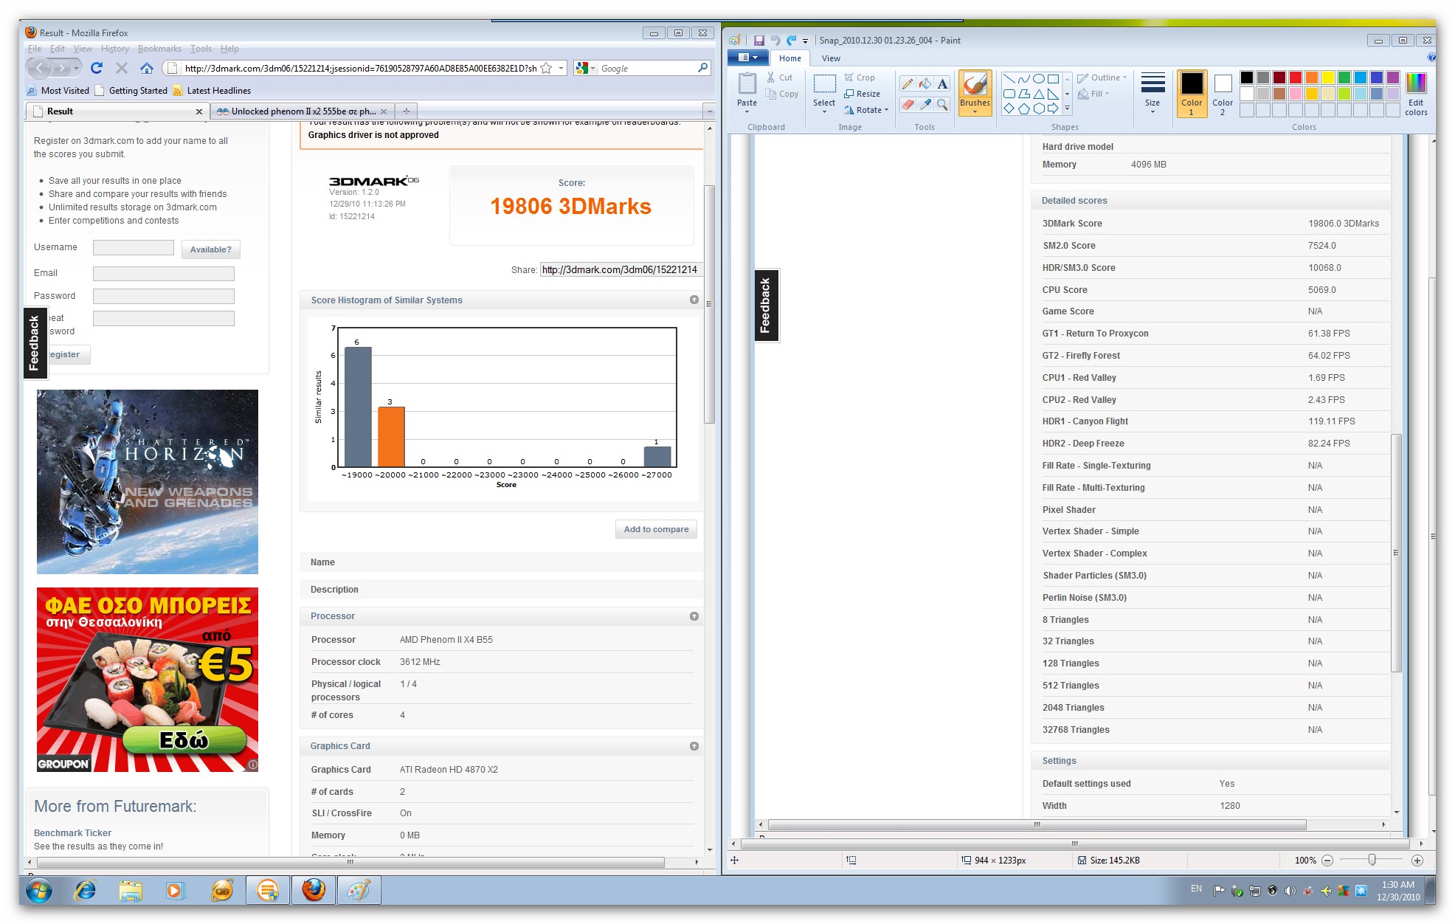
Task: Zoom in with Paint plus button
Action: coord(1417,861)
